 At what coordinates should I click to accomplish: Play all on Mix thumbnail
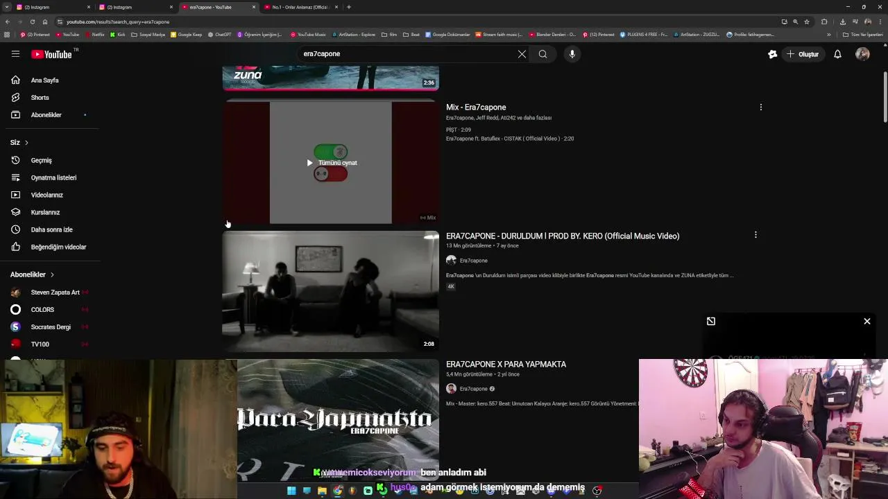click(x=331, y=163)
